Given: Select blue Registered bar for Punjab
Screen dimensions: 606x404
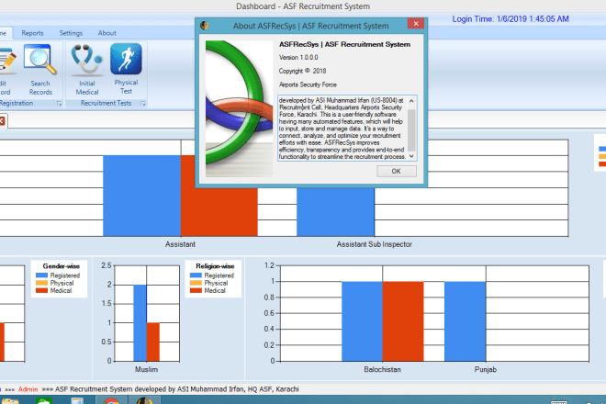Looking at the screenshot, I should pos(466,321).
